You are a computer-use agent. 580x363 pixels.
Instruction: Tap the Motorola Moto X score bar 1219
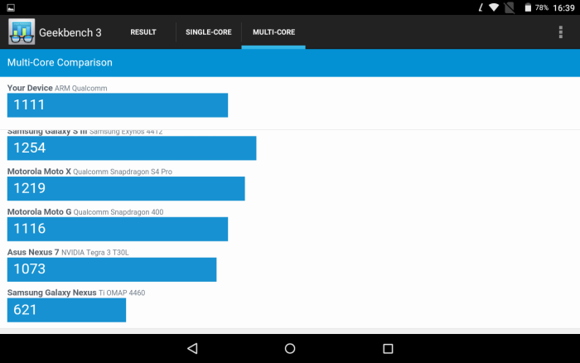tap(126, 188)
